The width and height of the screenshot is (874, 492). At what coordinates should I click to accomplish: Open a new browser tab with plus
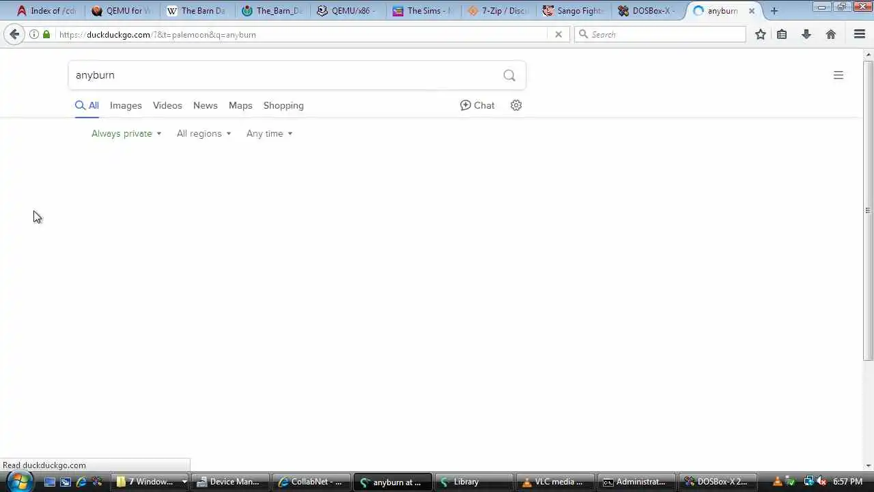774,11
